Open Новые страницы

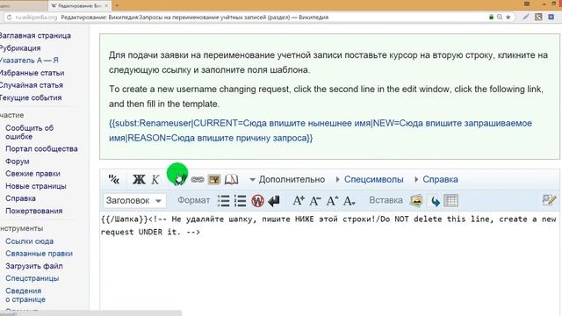click(x=36, y=186)
